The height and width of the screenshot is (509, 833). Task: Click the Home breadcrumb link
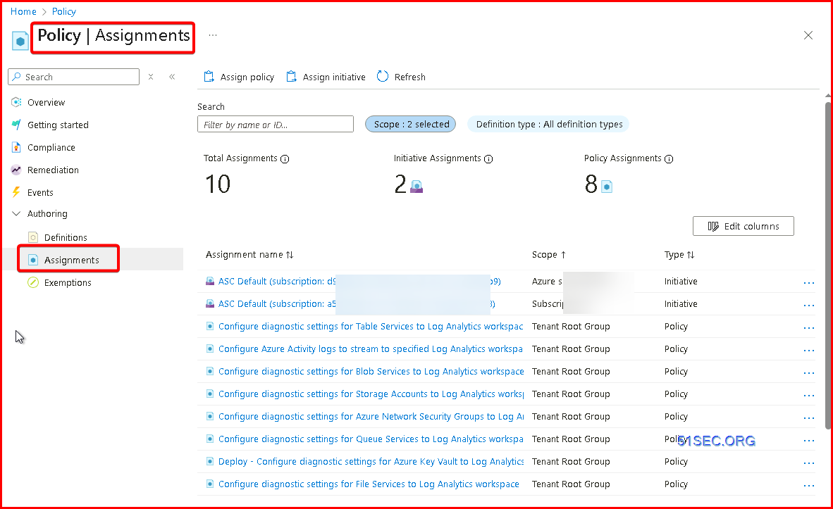click(23, 12)
